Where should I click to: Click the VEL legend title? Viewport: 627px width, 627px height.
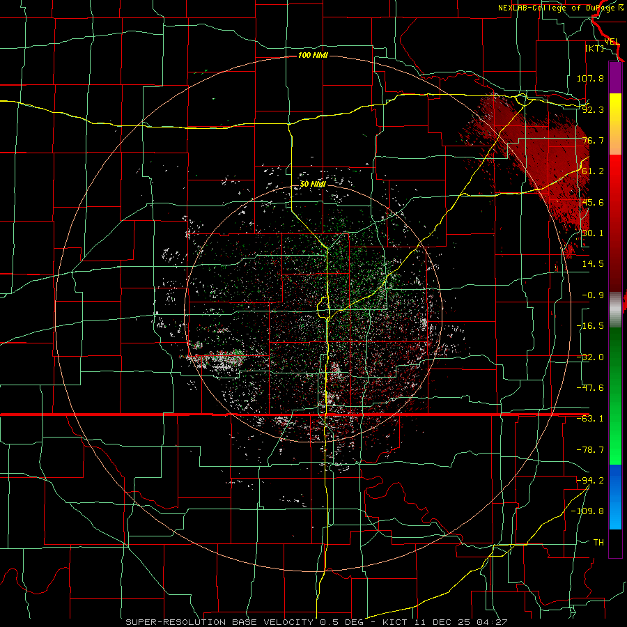612,42
